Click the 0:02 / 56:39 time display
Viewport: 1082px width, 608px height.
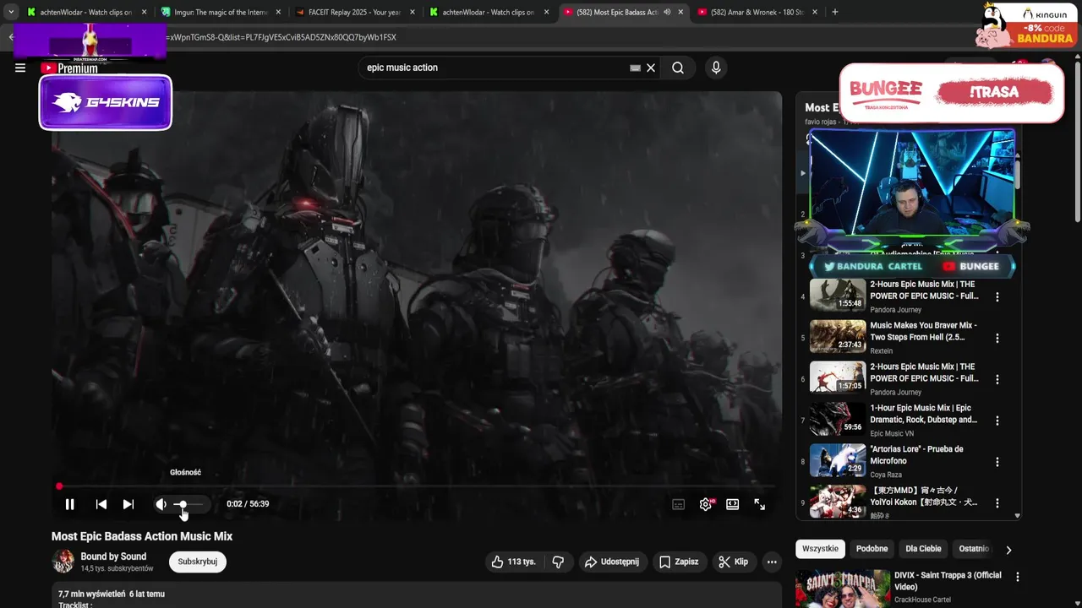coord(248,504)
